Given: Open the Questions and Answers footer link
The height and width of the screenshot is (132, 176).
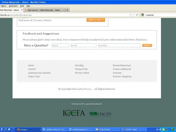Looking at the screenshot, I should 39,73.
